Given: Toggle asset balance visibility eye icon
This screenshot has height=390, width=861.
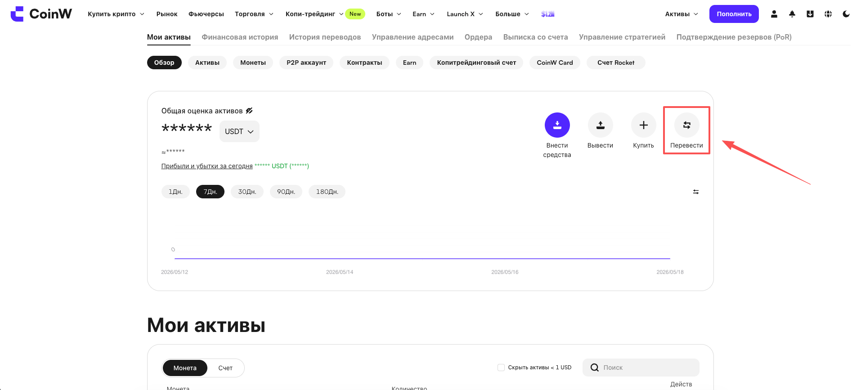Looking at the screenshot, I should (249, 111).
